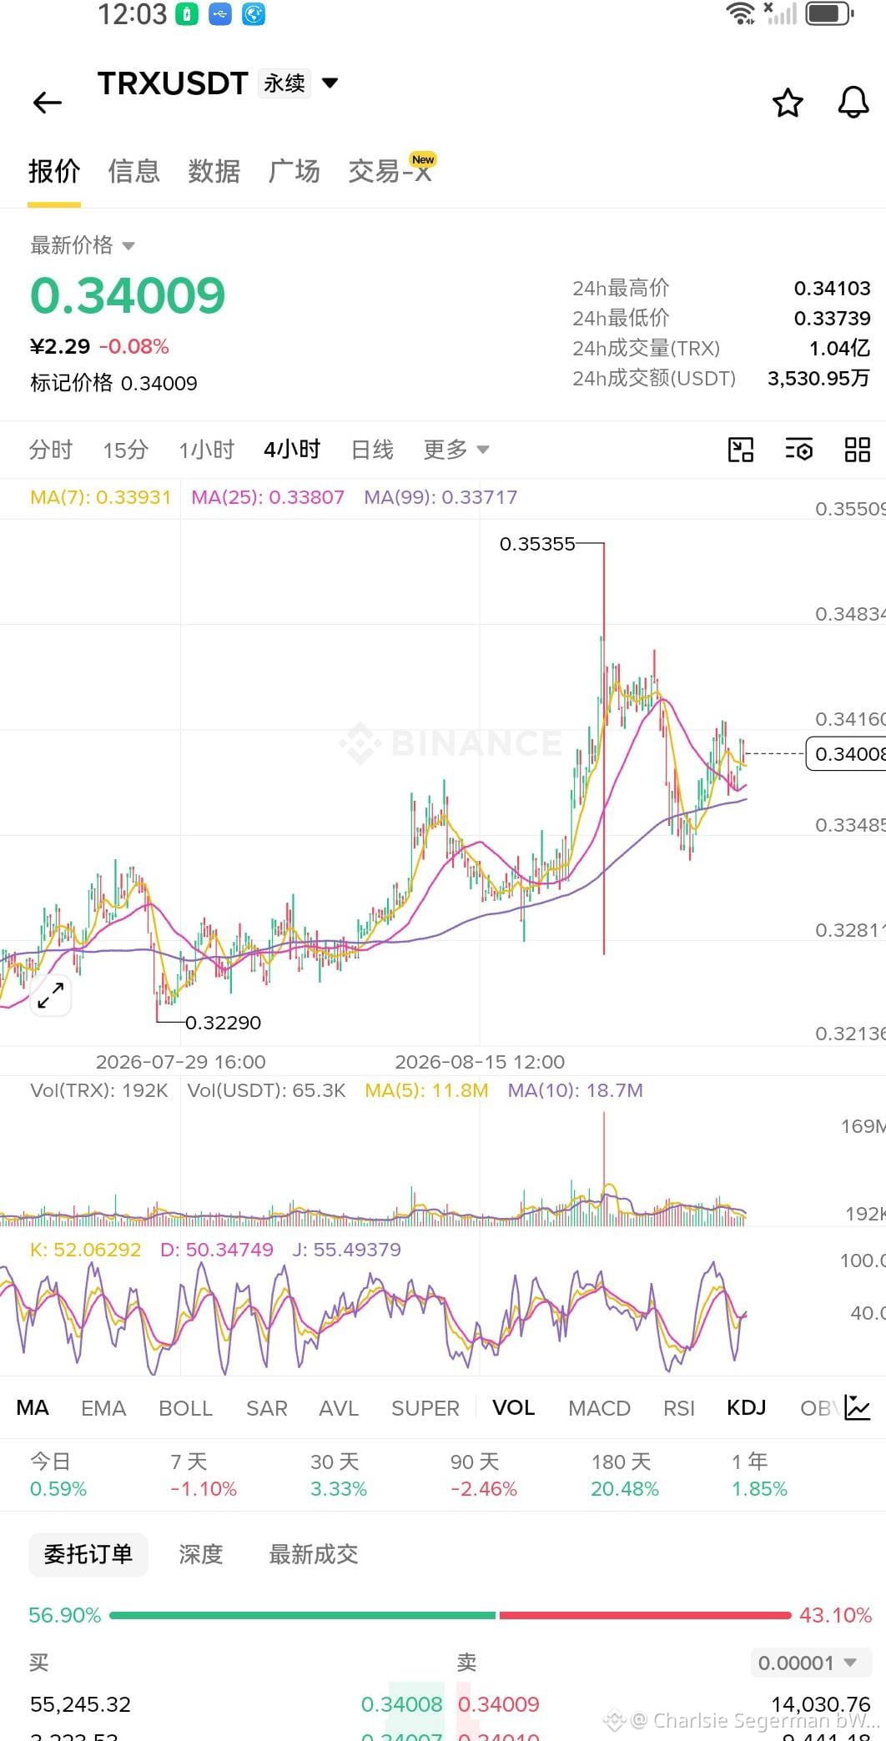Viewport: 886px width, 1741px height.
Task: Tap best ask price 0.34009 in order book
Action: (499, 1704)
